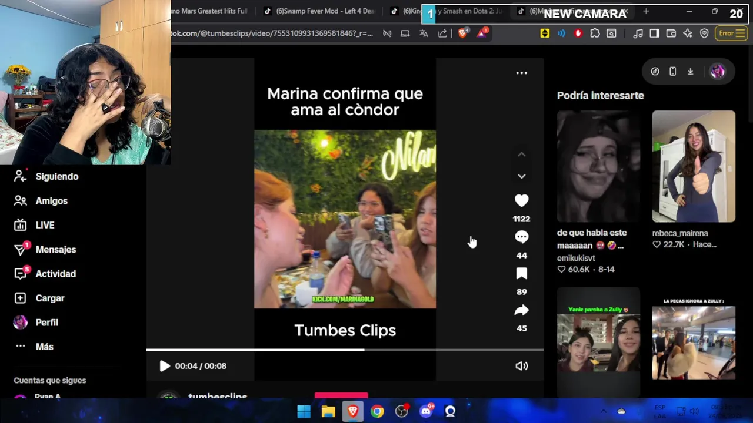This screenshot has width=753, height=423.
Task: Click the red hand blocker extension icon
Action: pos(578,33)
